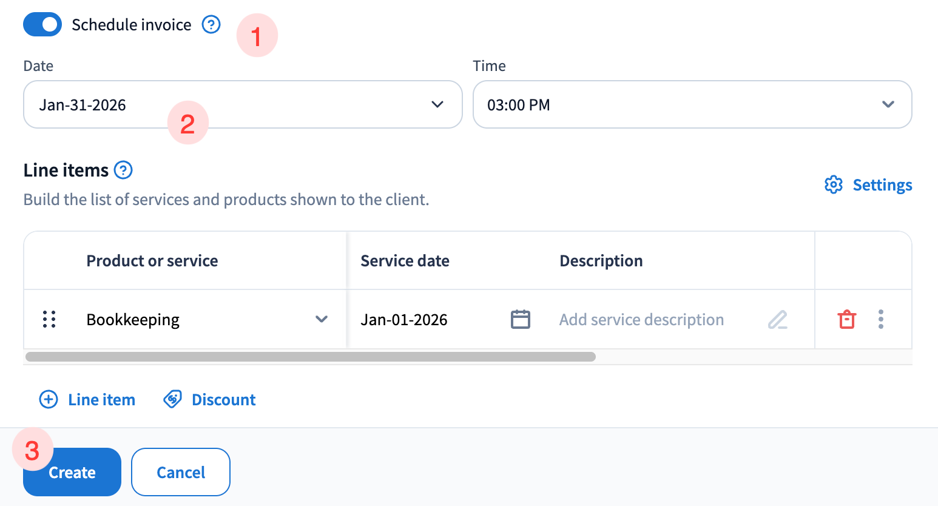
Task: Open the line item more options menu
Action: [x=880, y=319]
